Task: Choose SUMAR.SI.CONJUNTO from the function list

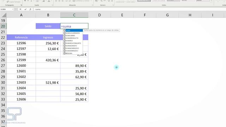Action: tap(73, 43)
